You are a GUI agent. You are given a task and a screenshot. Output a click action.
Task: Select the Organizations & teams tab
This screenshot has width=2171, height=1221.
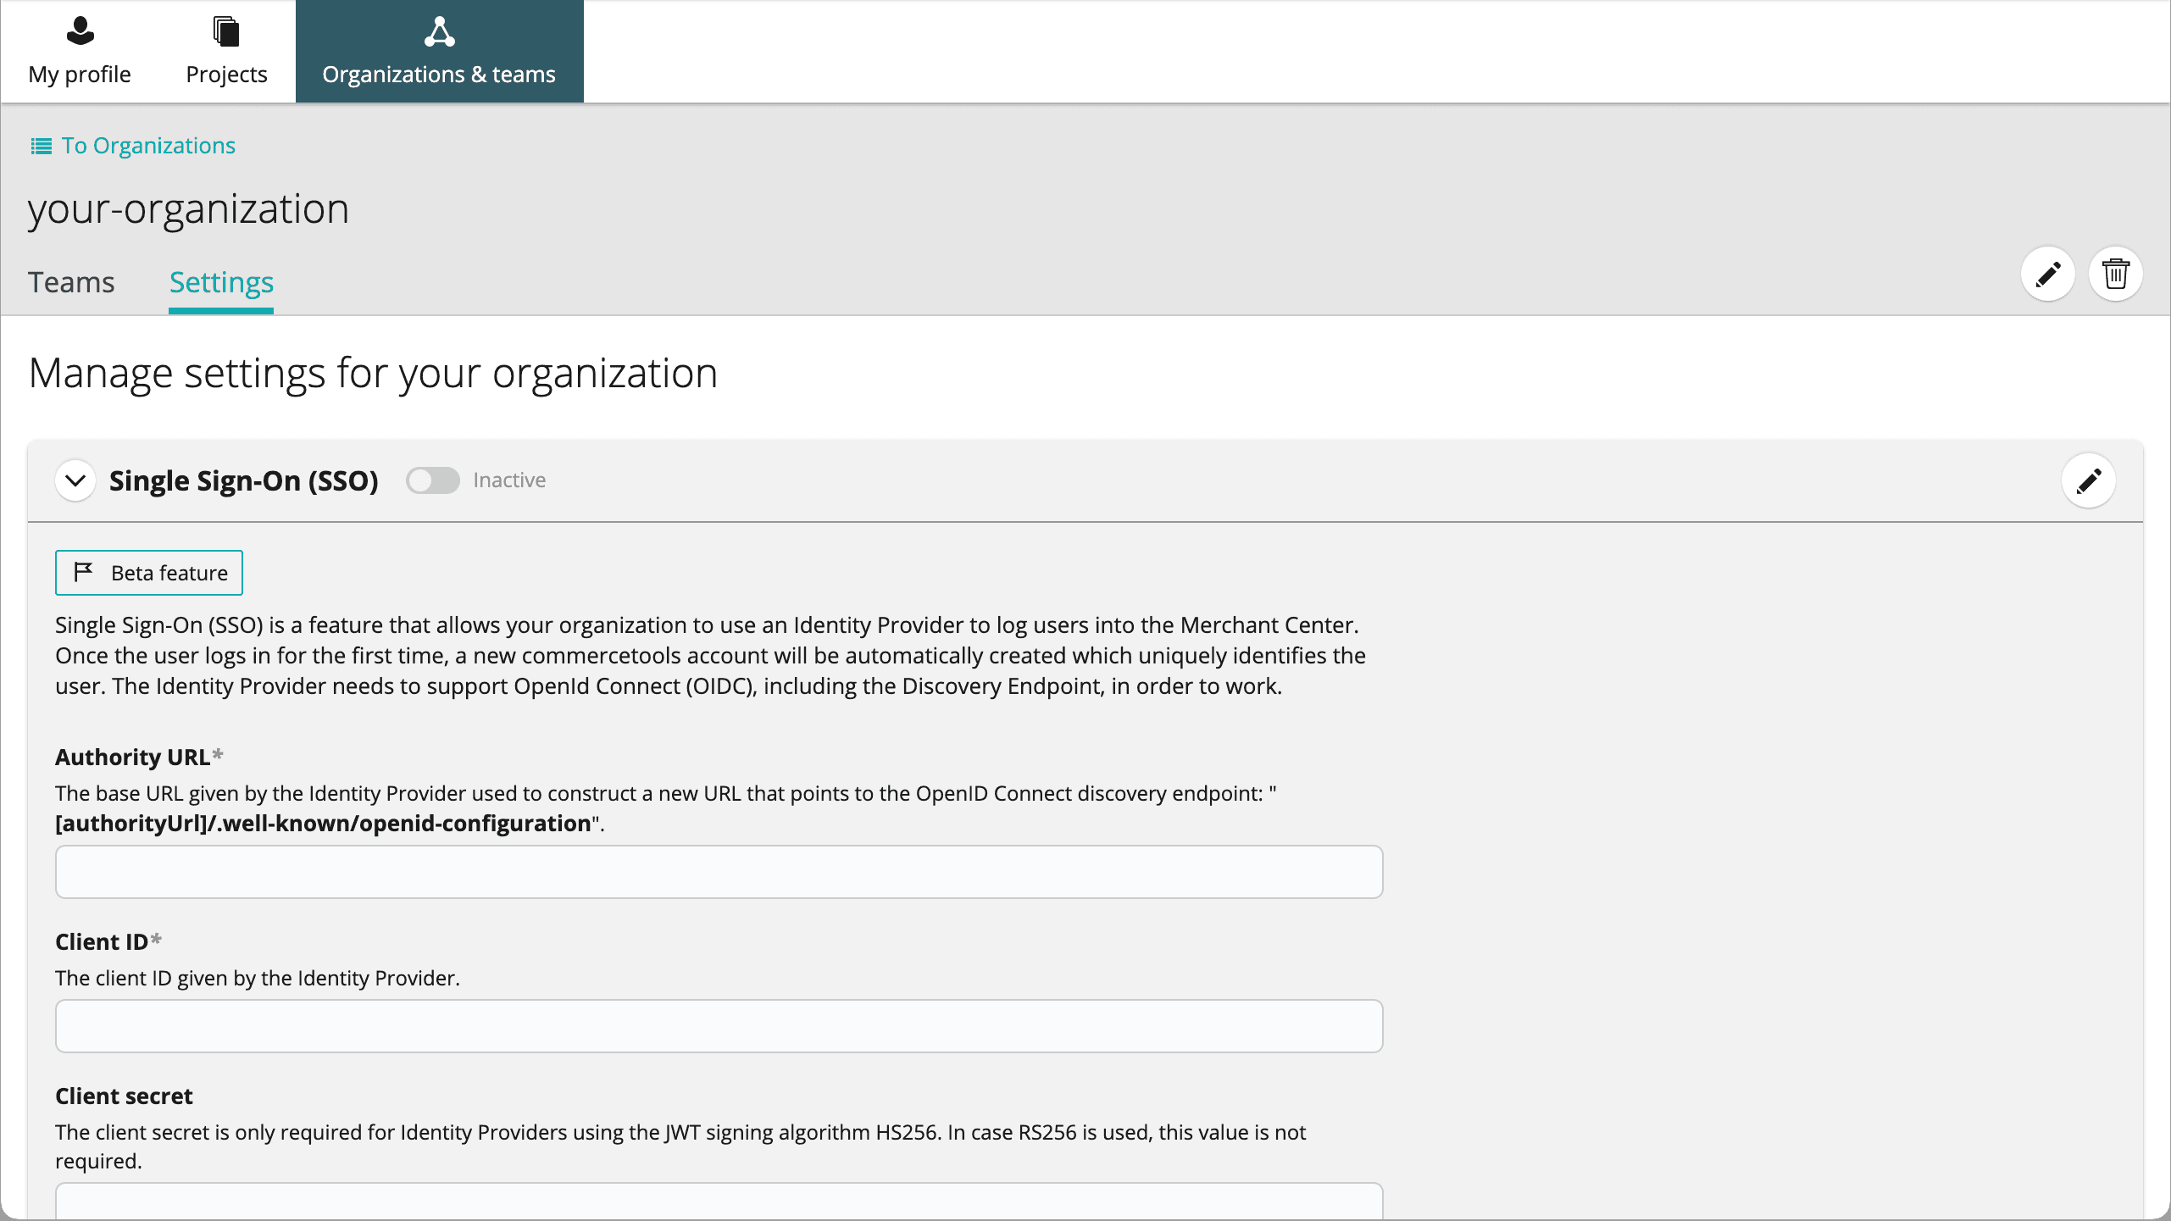tap(439, 52)
